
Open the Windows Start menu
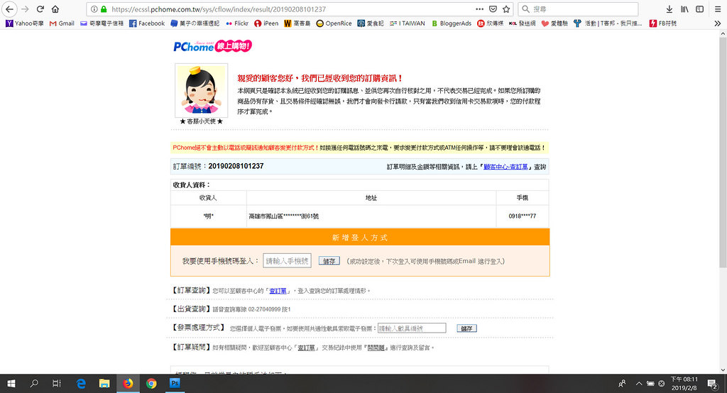tap(11, 383)
